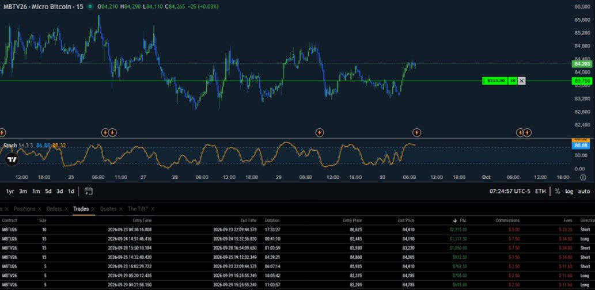Sort by Size column header

(43, 220)
